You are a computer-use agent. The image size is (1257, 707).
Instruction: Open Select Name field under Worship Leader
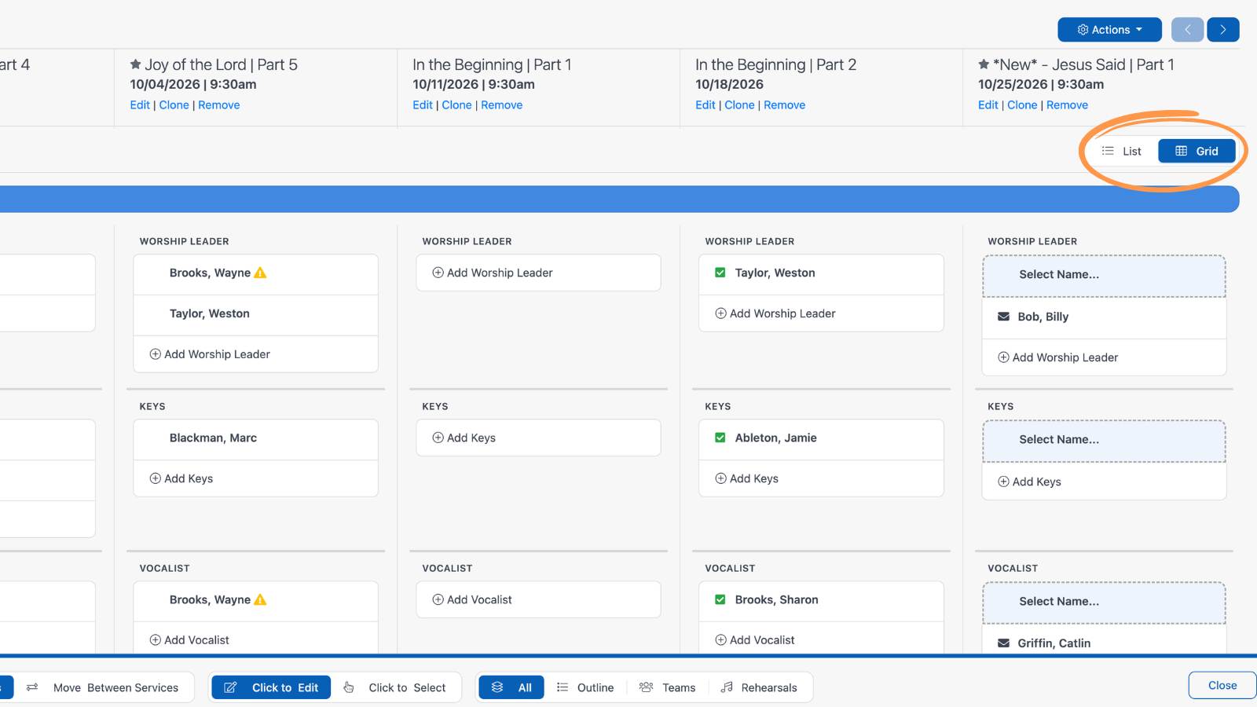tap(1104, 275)
